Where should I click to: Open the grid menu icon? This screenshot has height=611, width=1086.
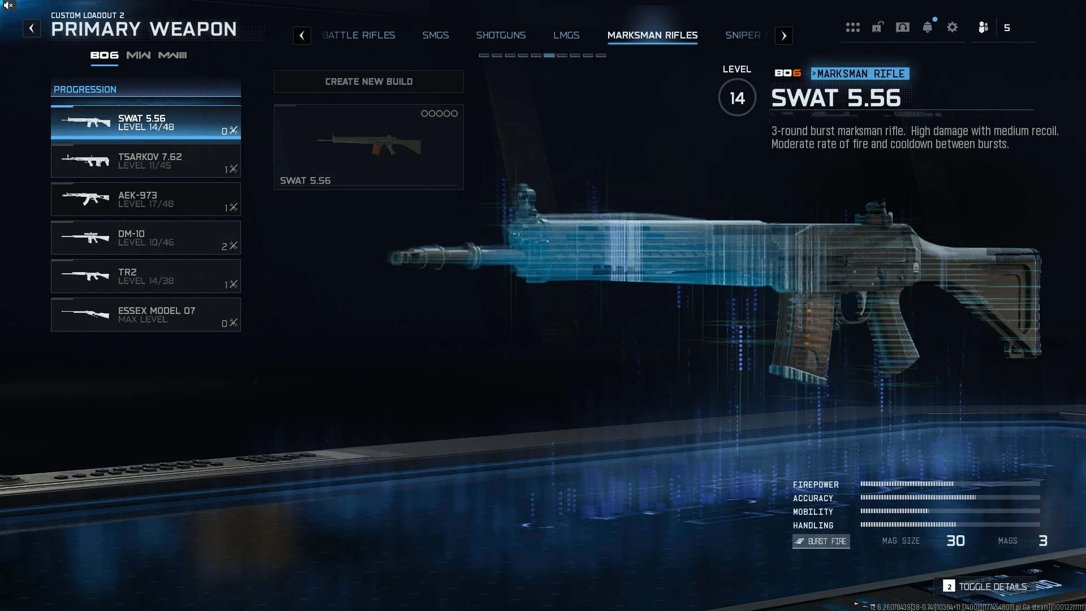[x=852, y=27]
